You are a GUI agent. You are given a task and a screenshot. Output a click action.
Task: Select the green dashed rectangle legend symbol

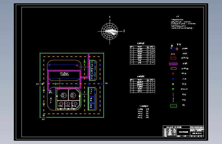coord(173,106)
